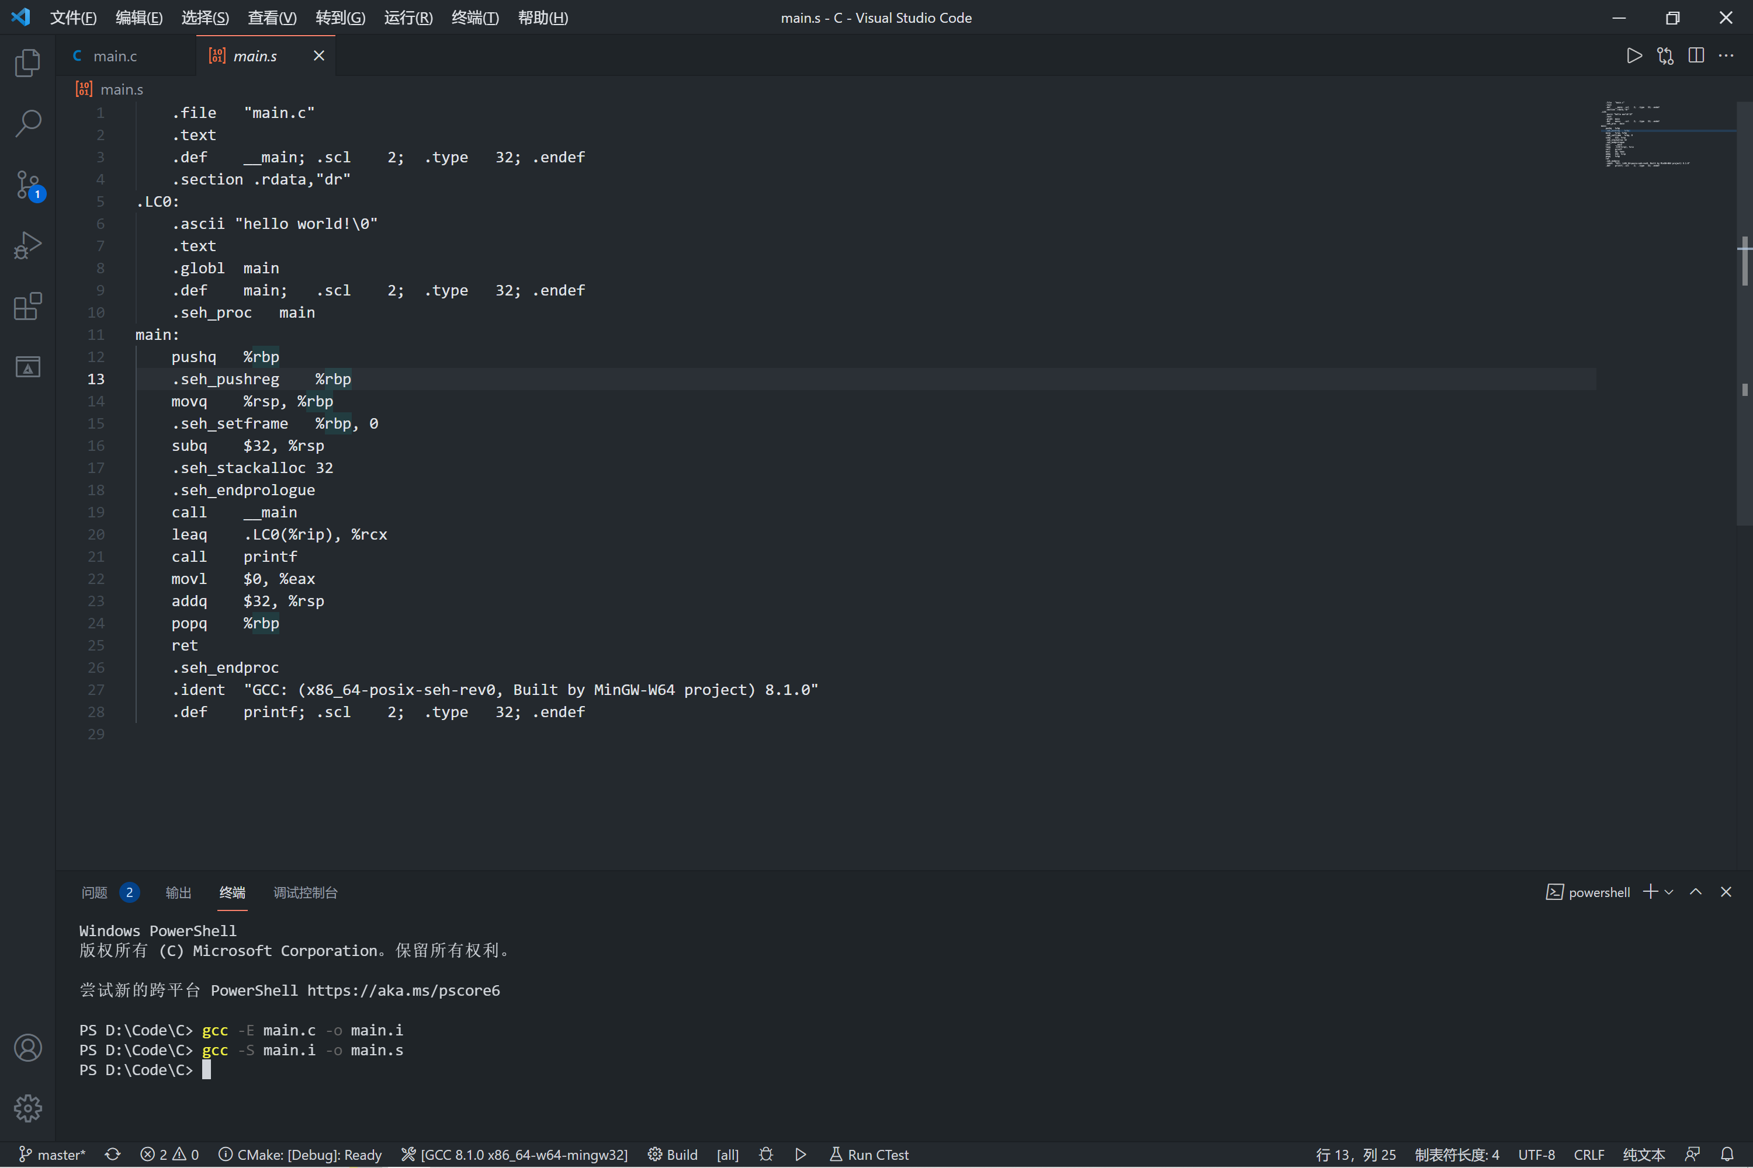This screenshot has height=1168, width=1753.
Task: Click line number 13 in the gutter
Action: 95,379
